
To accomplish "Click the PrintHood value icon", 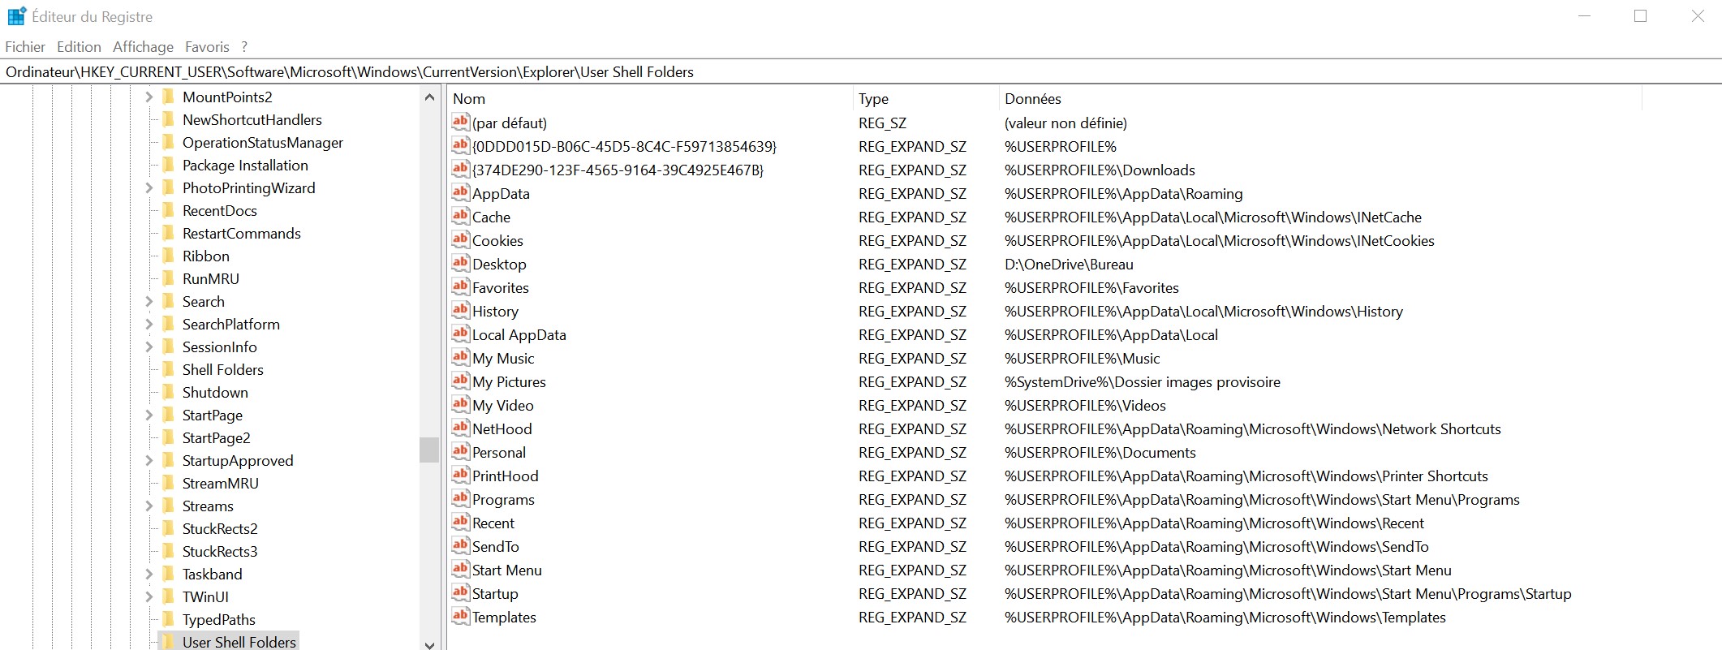I will pos(461,476).
